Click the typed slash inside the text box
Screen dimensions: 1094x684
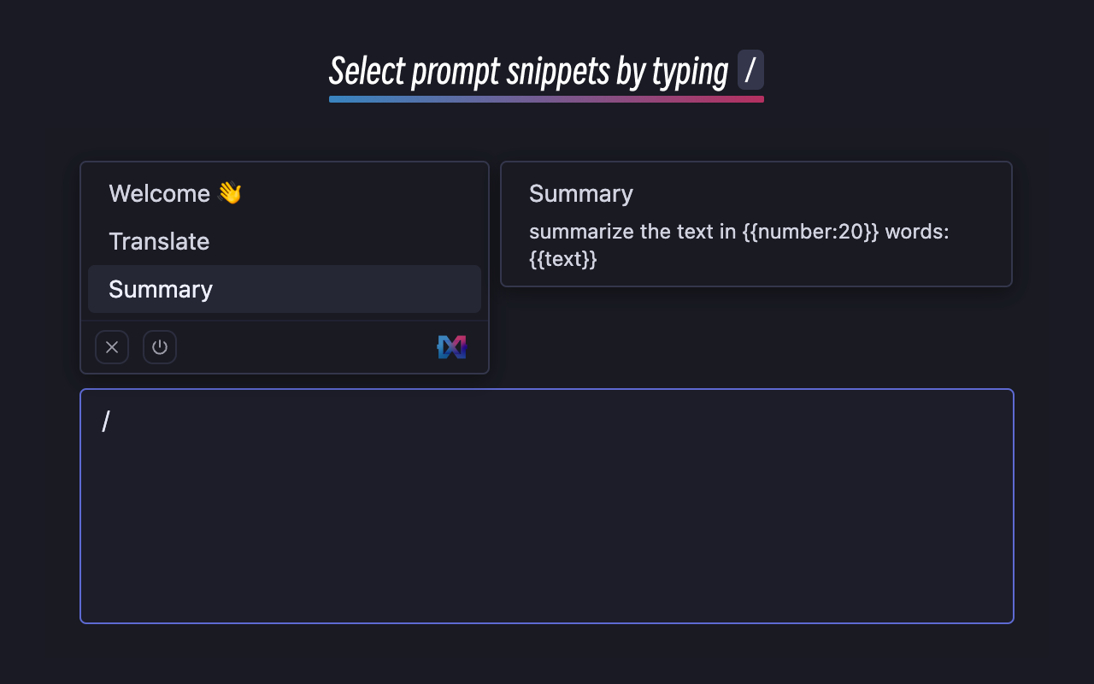point(105,421)
